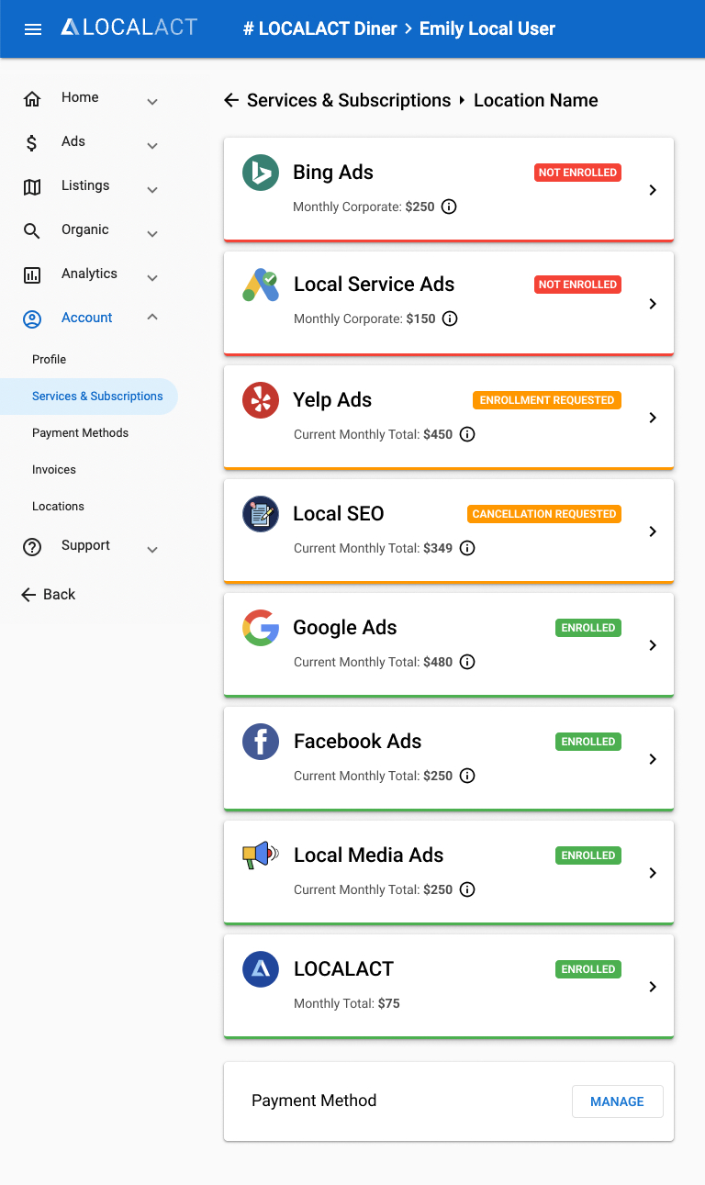
Task: Click the Local Media Ads megaphone icon
Action: [261, 855]
